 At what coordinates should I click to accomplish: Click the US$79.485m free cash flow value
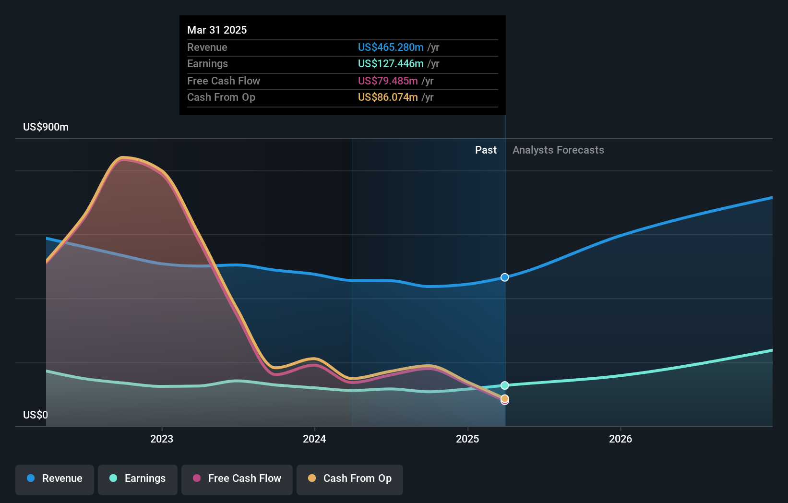coord(388,81)
